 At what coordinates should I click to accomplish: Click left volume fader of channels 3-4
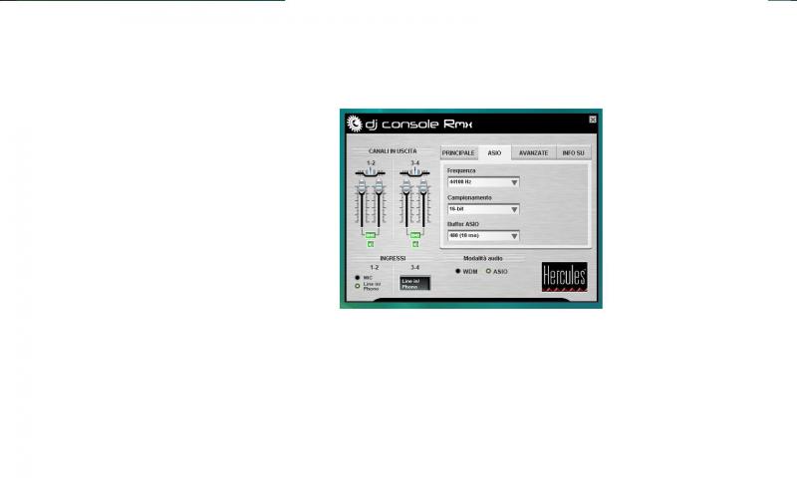point(406,187)
